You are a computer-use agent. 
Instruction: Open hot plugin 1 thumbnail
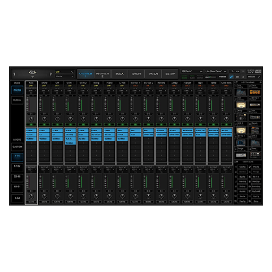click(241, 92)
